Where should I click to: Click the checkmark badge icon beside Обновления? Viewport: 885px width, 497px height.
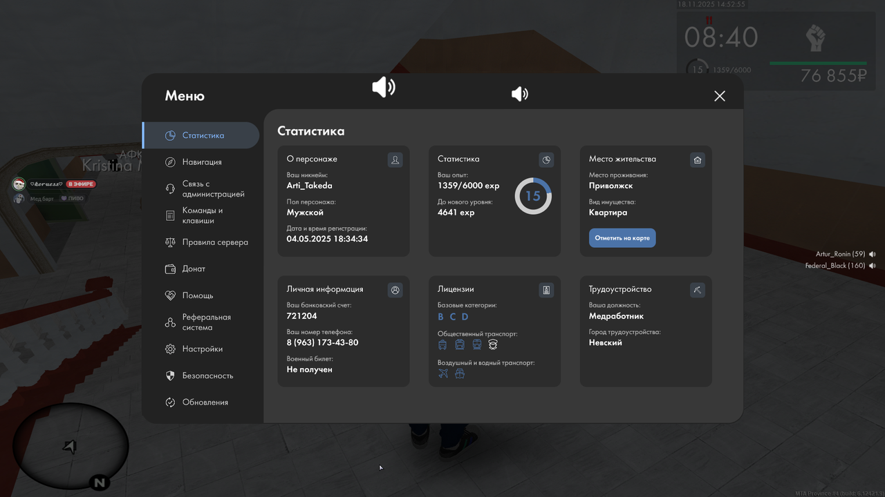point(170,402)
